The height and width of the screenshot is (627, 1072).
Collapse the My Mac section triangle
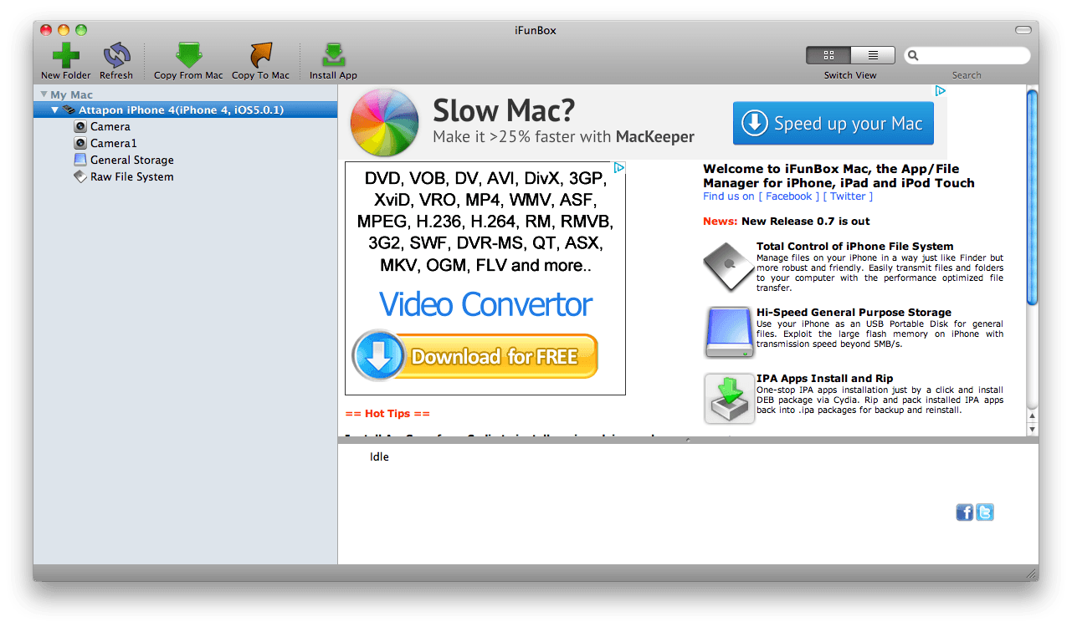pyautogui.click(x=44, y=94)
